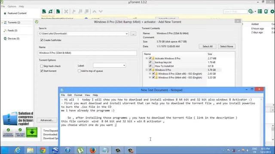The image size is (275, 154).
Task: Click the Add Torrent toolbar icon
Action: point(44,12)
